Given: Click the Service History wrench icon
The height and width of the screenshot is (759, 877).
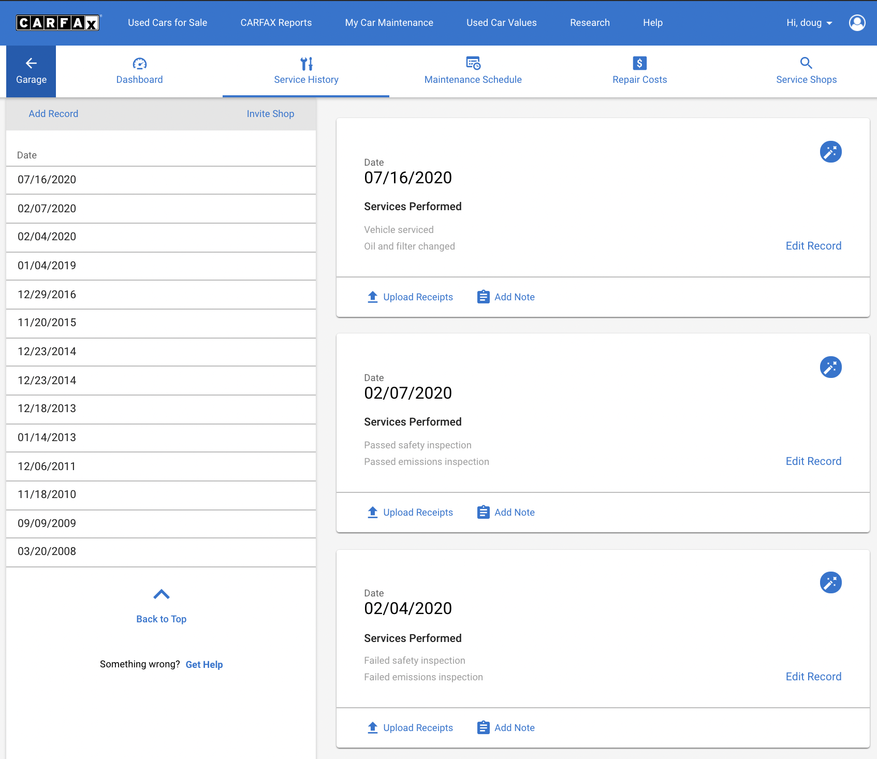Looking at the screenshot, I should (306, 64).
